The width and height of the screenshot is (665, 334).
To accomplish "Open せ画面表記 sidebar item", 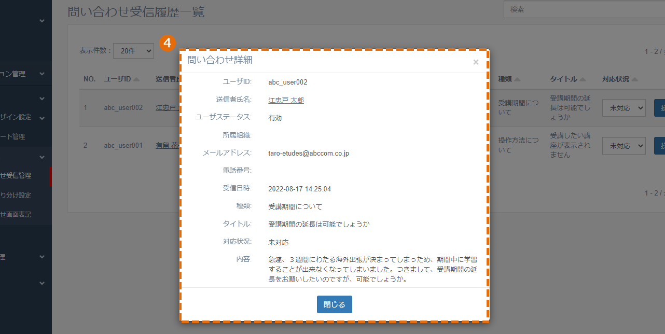I will [x=16, y=214].
